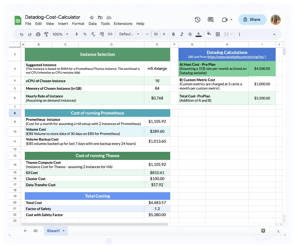
Task: Open video call options dropdown arrow
Action: point(231,20)
